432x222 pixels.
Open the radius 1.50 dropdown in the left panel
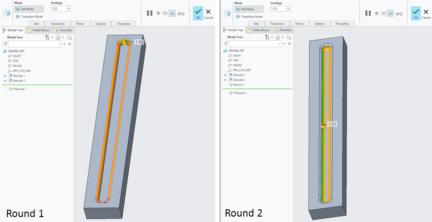click(69, 9)
